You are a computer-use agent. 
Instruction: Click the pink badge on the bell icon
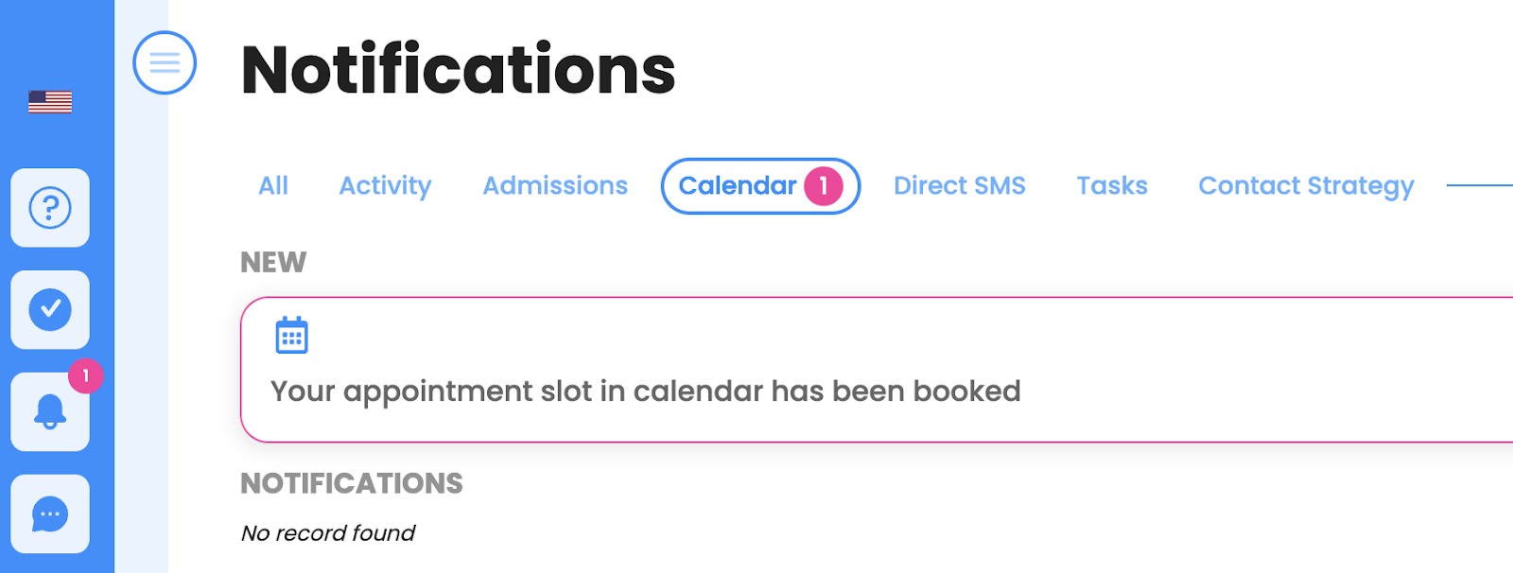click(86, 376)
